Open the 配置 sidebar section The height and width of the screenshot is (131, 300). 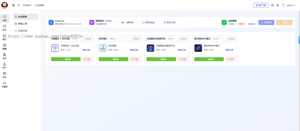[4, 47]
